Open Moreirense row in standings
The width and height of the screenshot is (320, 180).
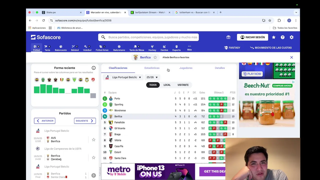[169, 110]
